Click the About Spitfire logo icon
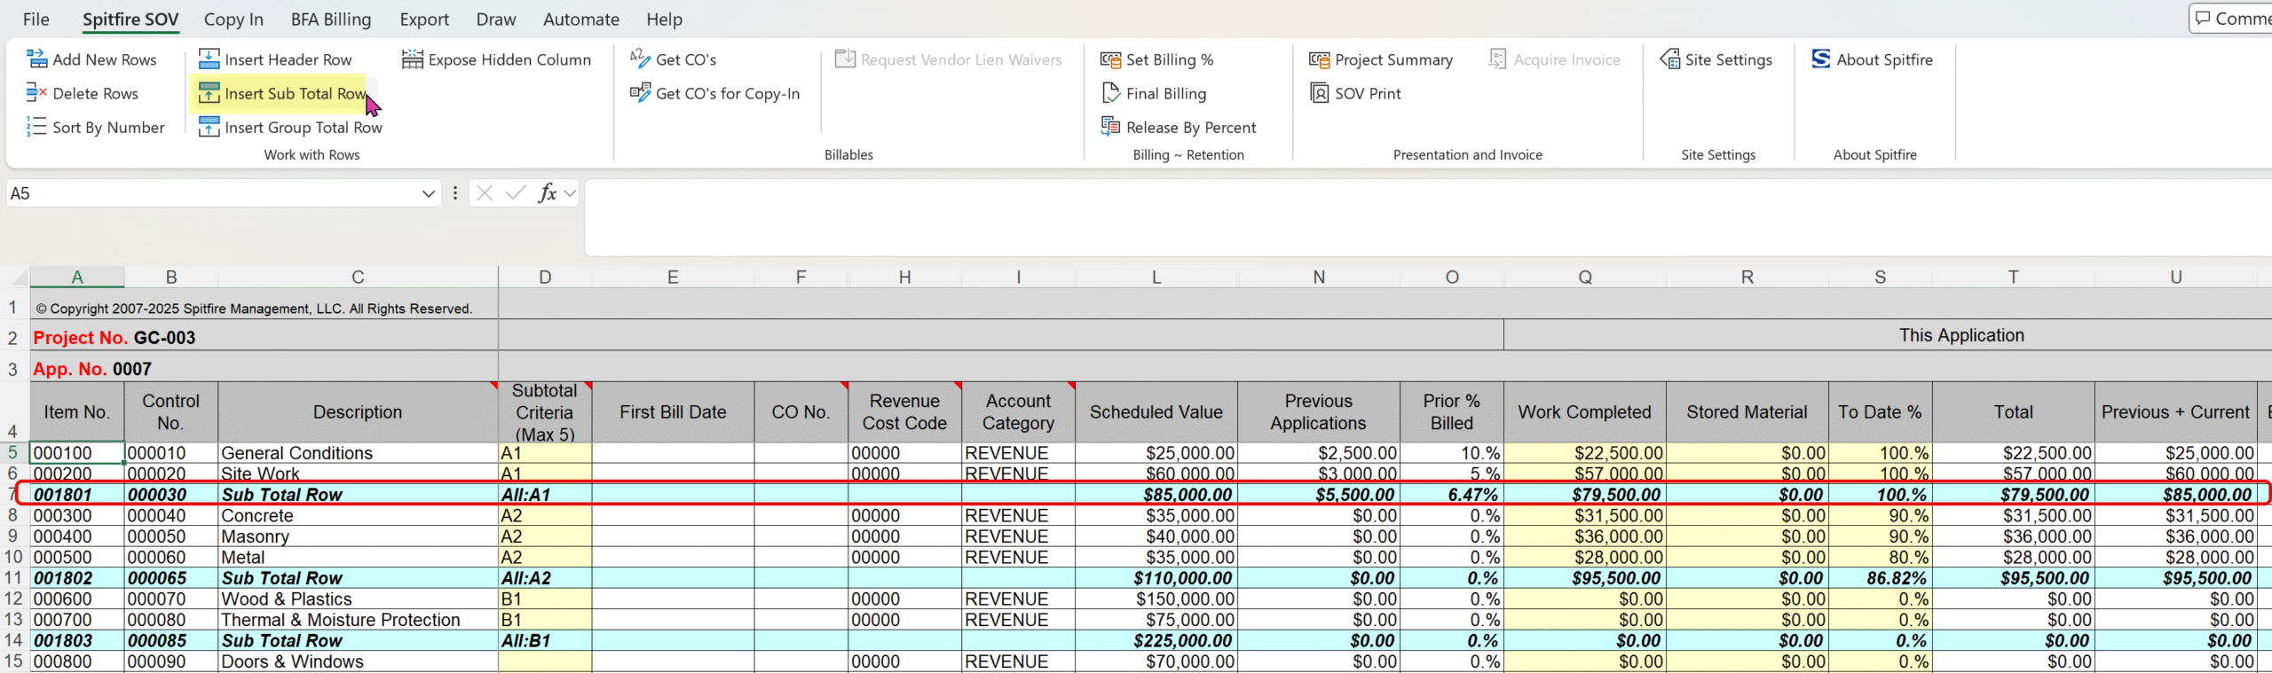 click(x=1821, y=59)
